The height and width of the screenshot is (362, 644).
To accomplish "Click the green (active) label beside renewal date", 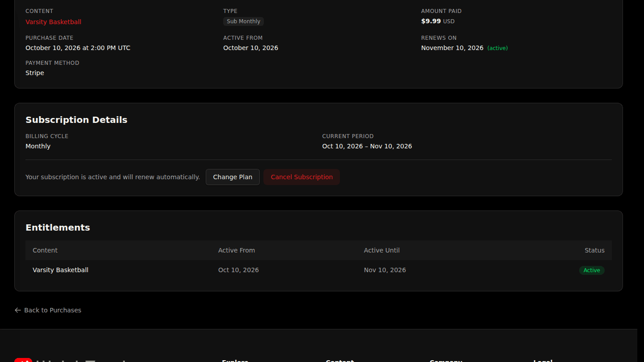I will click(497, 48).
